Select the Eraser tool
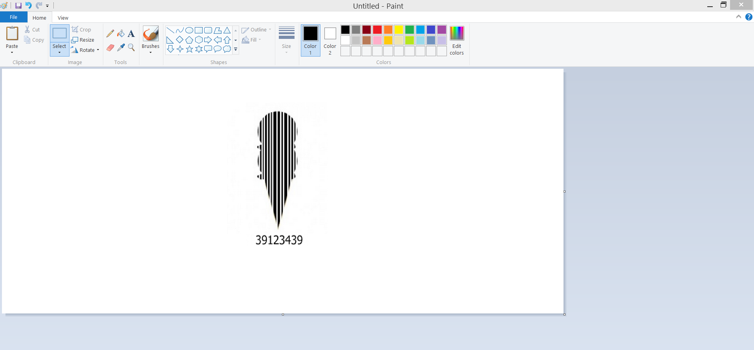 click(110, 48)
